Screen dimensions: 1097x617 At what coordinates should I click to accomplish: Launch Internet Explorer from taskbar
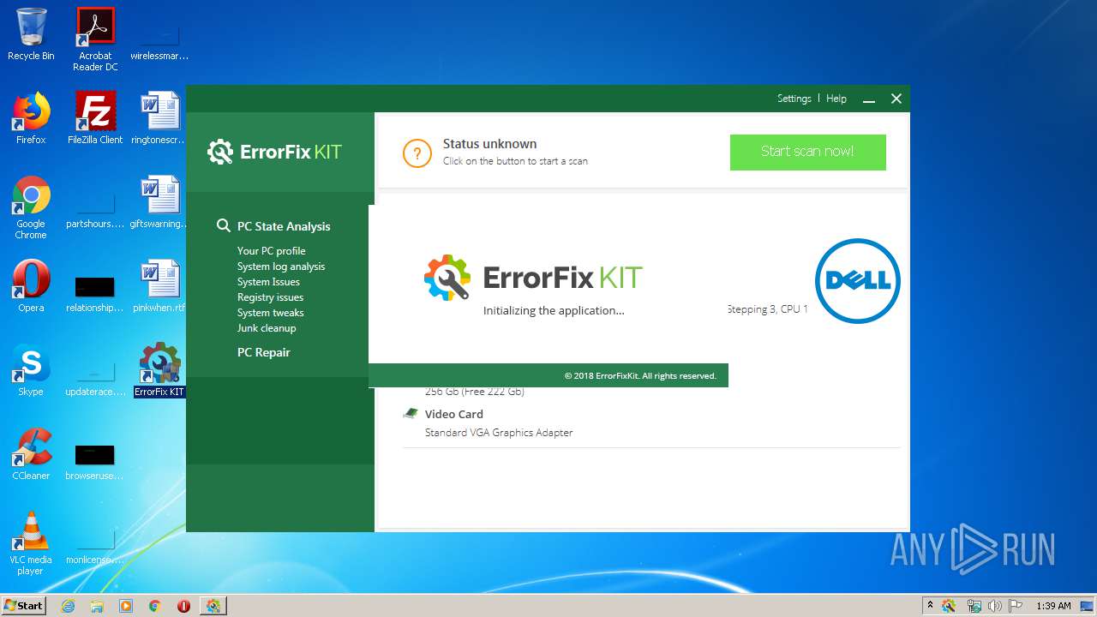coord(68,606)
